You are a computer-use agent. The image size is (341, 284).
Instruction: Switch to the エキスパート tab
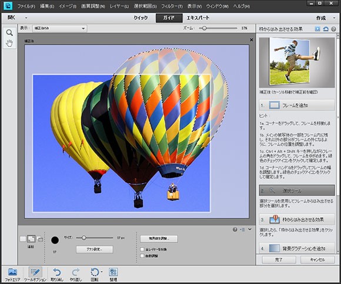[x=198, y=18]
